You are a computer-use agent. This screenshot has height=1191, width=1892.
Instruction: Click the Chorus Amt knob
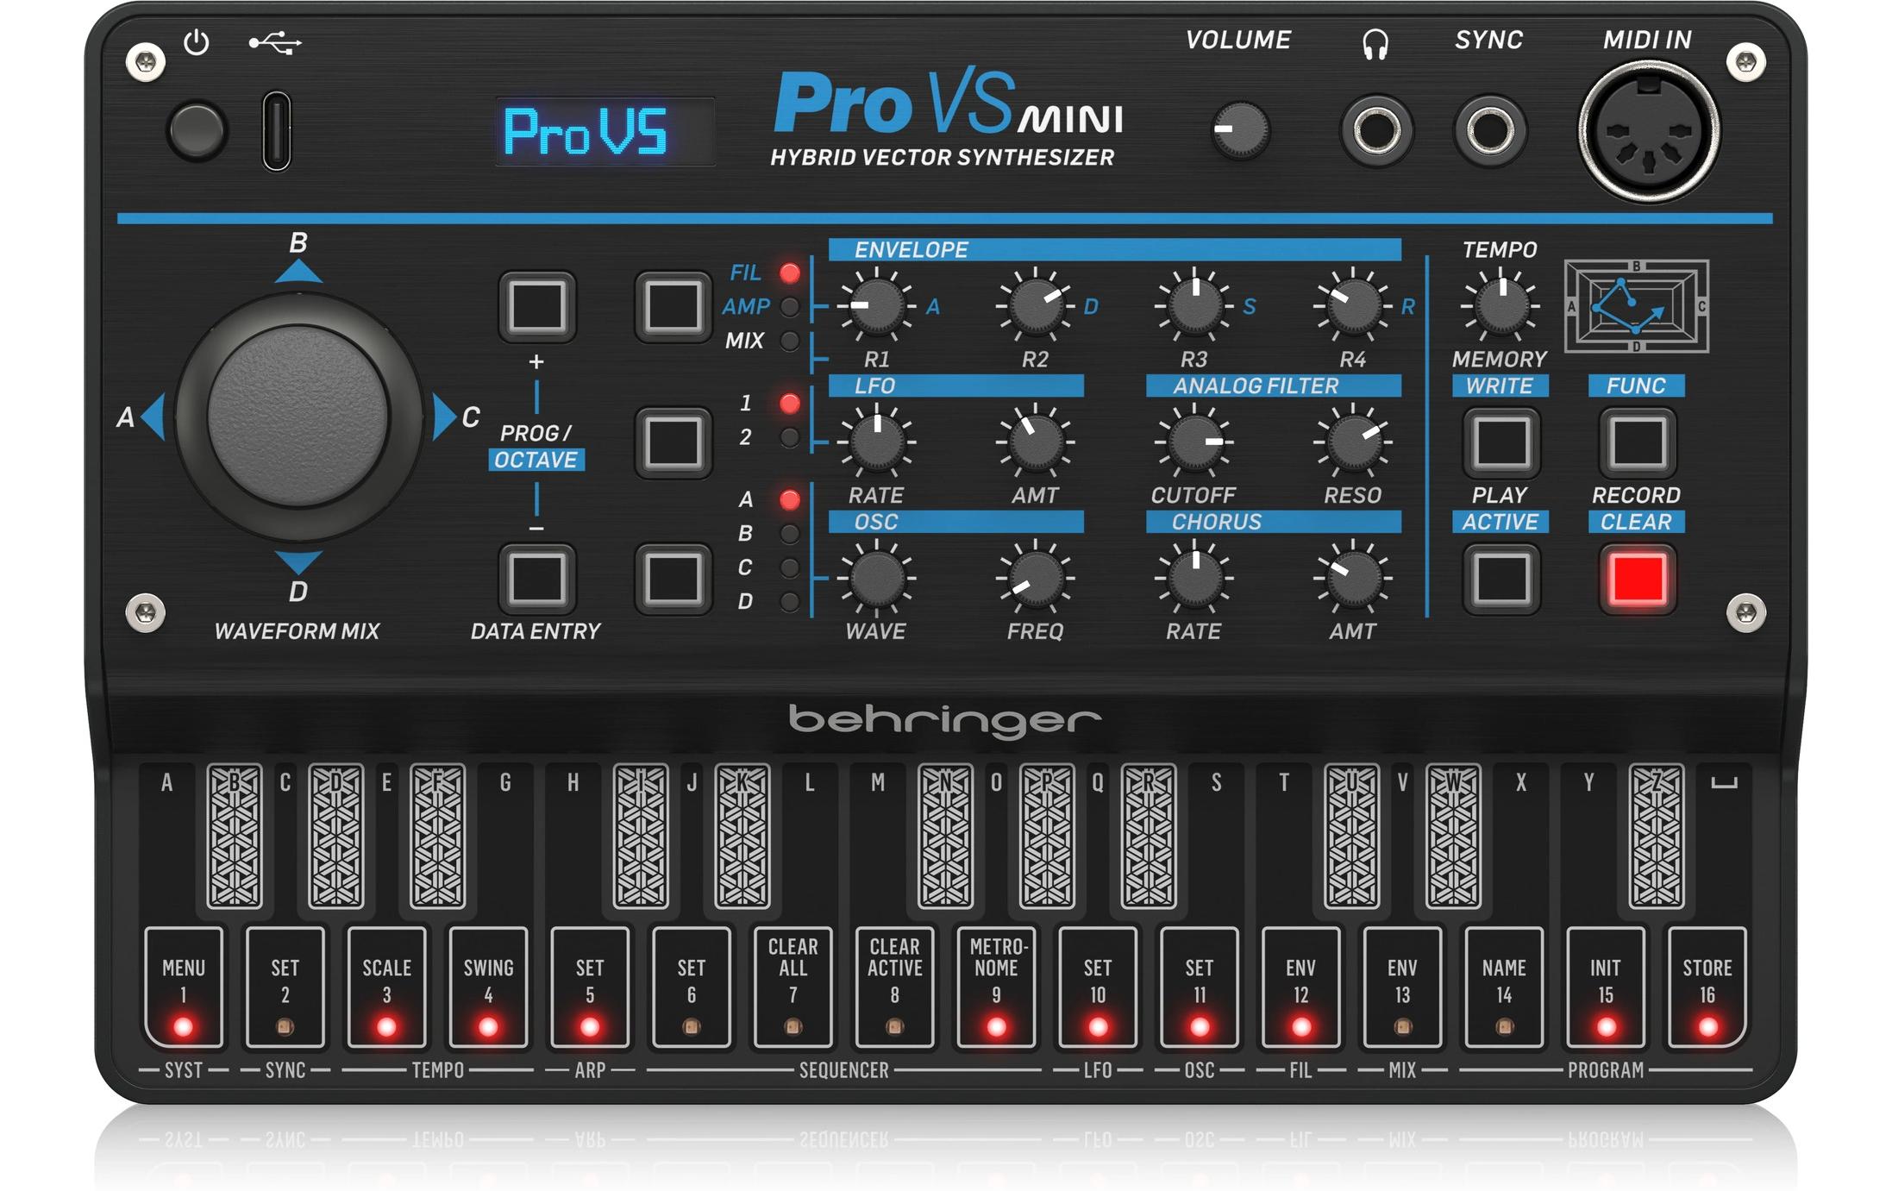1353,578
